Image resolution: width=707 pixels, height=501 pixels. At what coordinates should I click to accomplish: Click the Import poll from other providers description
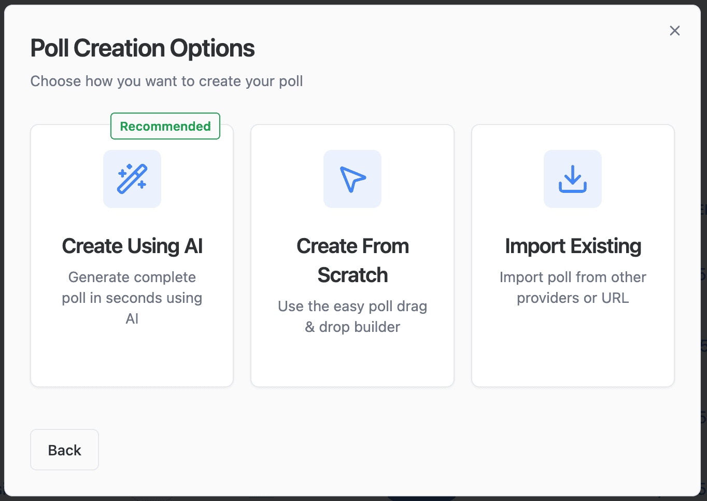point(573,287)
